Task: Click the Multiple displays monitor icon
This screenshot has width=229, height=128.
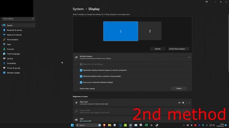Action: [76, 57]
